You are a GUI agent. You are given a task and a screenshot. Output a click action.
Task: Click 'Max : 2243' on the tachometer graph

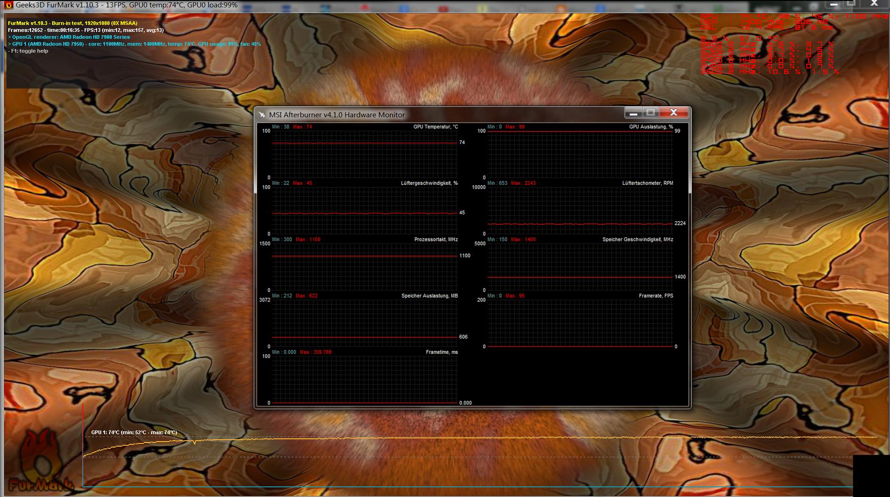(523, 183)
